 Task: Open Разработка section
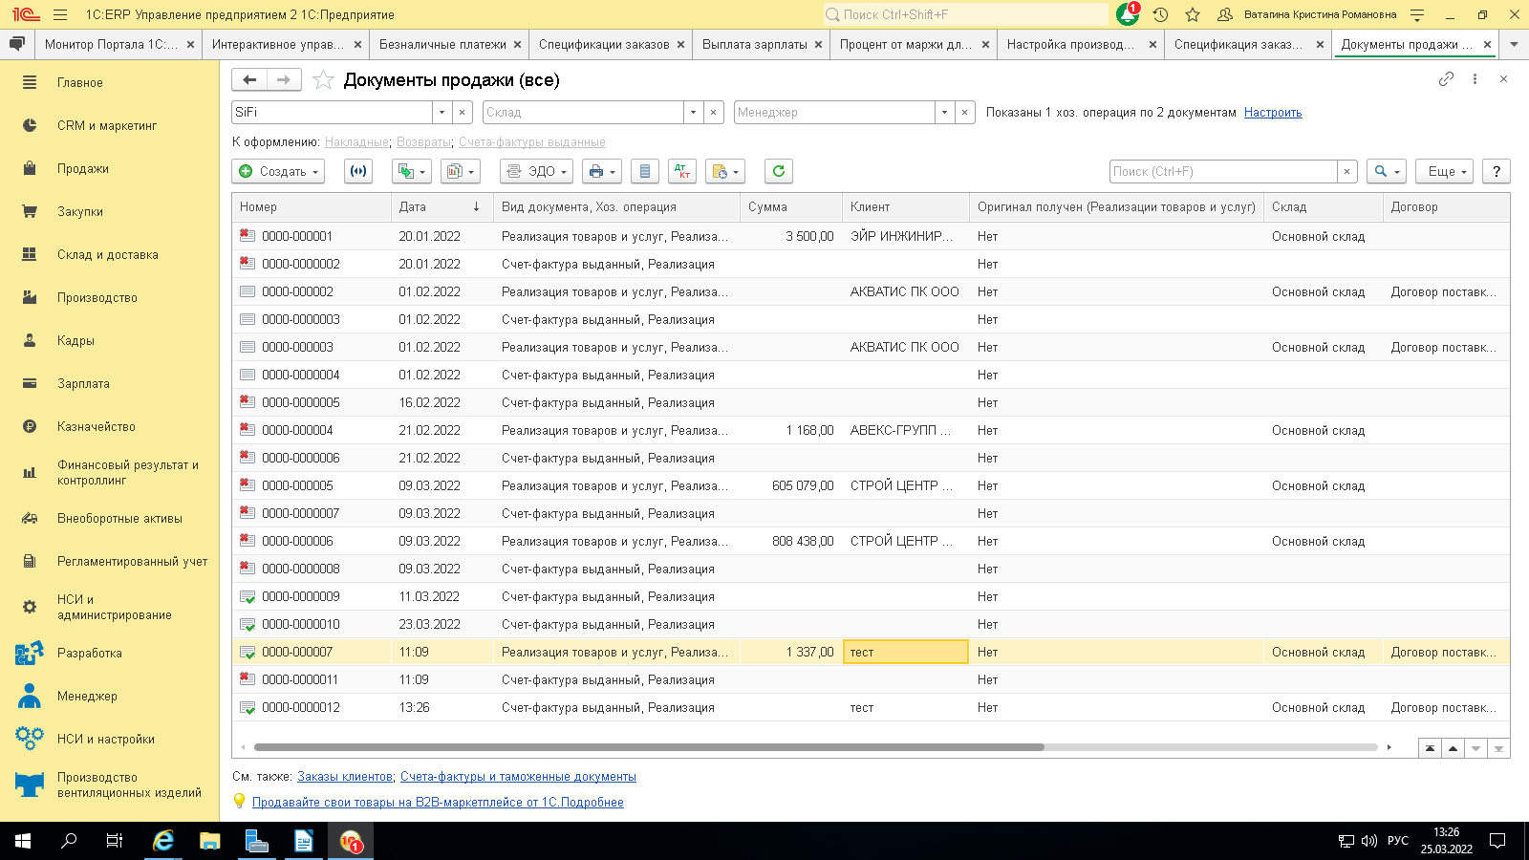coord(90,654)
